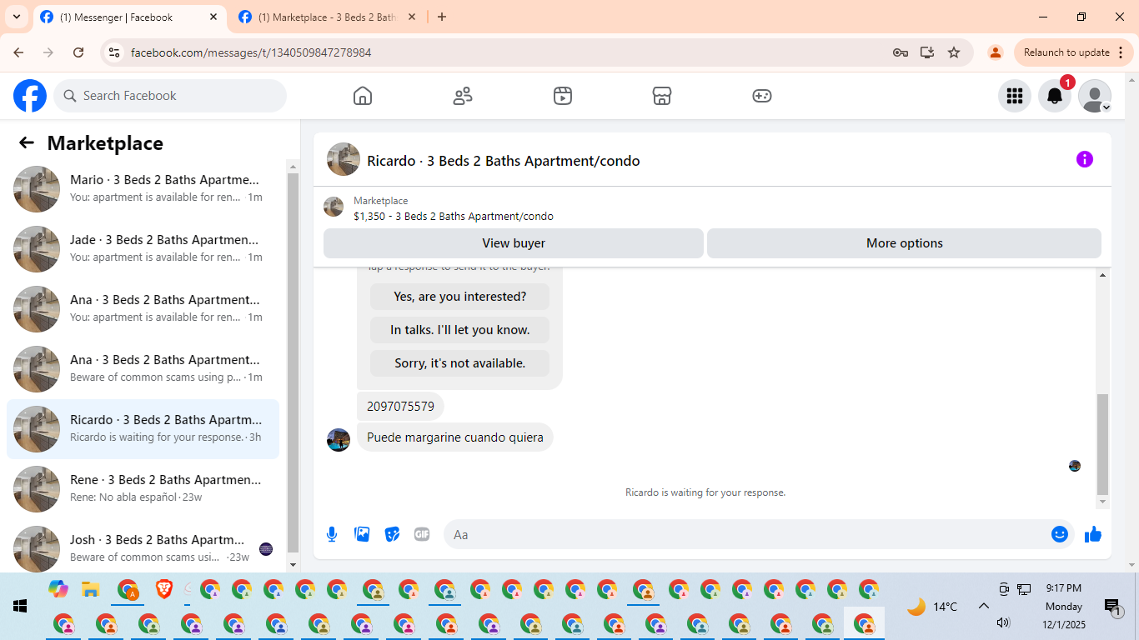The height and width of the screenshot is (640, 1139).
Task: Reload the page
Action: point(78,52)
